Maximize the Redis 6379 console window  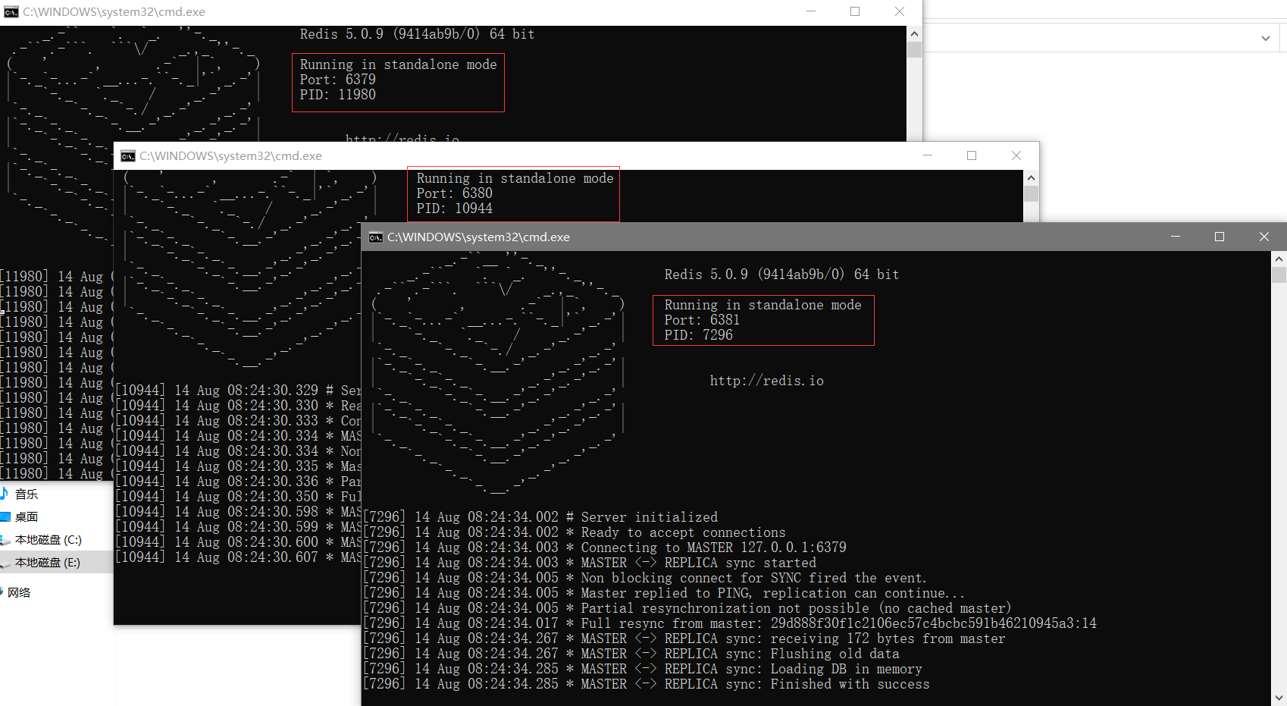coord(855,11)
